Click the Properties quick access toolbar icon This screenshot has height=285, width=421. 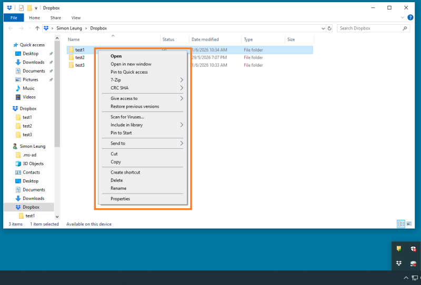(21, 8)
